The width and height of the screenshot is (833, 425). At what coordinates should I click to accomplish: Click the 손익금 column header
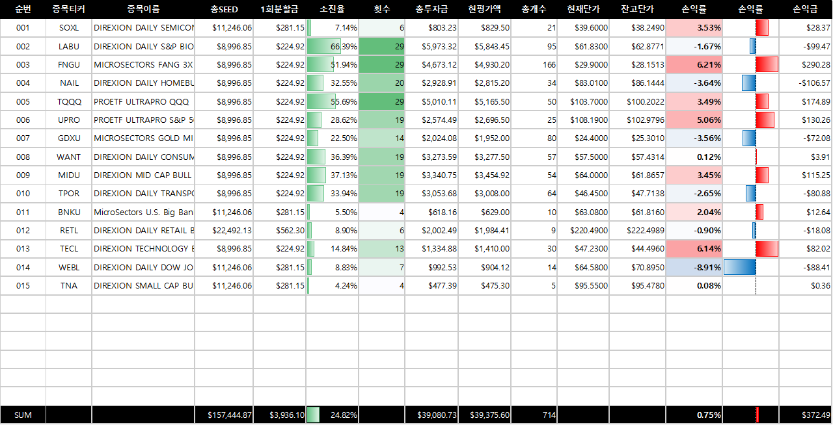point(806,9)
